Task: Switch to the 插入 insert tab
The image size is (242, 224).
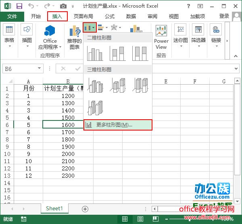Action: coord(57,16)
